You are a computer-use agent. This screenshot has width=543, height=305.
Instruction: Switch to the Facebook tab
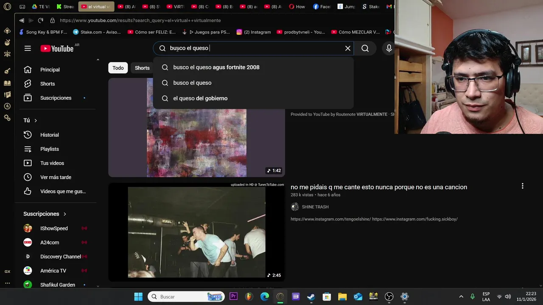pyautogui.click(x=322, y=7)
